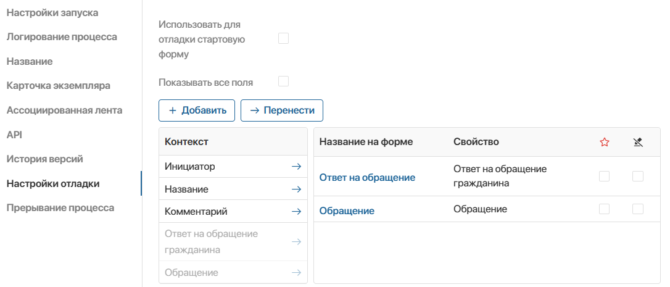Tick the read-only checkbox for Ответ на обращение

pos(638,177)
